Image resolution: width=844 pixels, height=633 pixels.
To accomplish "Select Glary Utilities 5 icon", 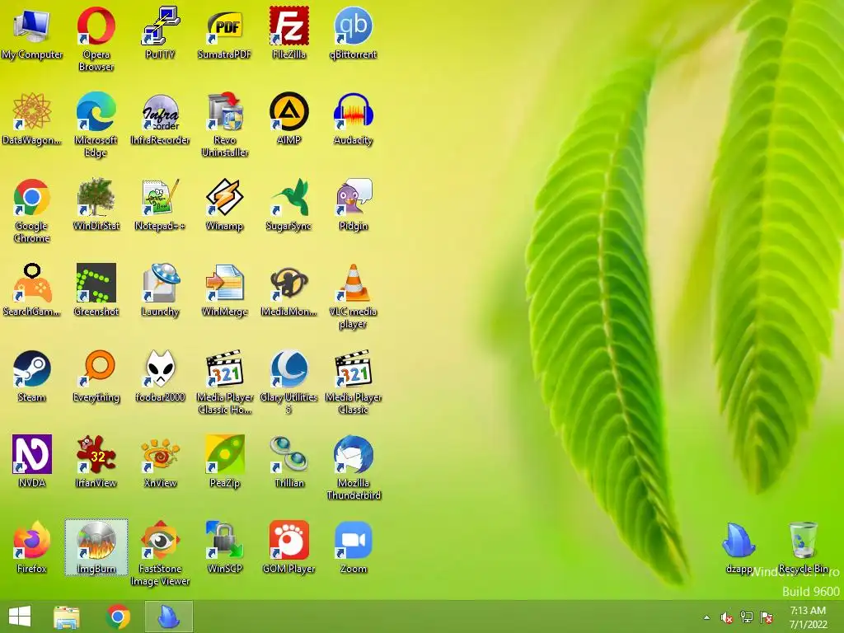I will coord(289,382).
